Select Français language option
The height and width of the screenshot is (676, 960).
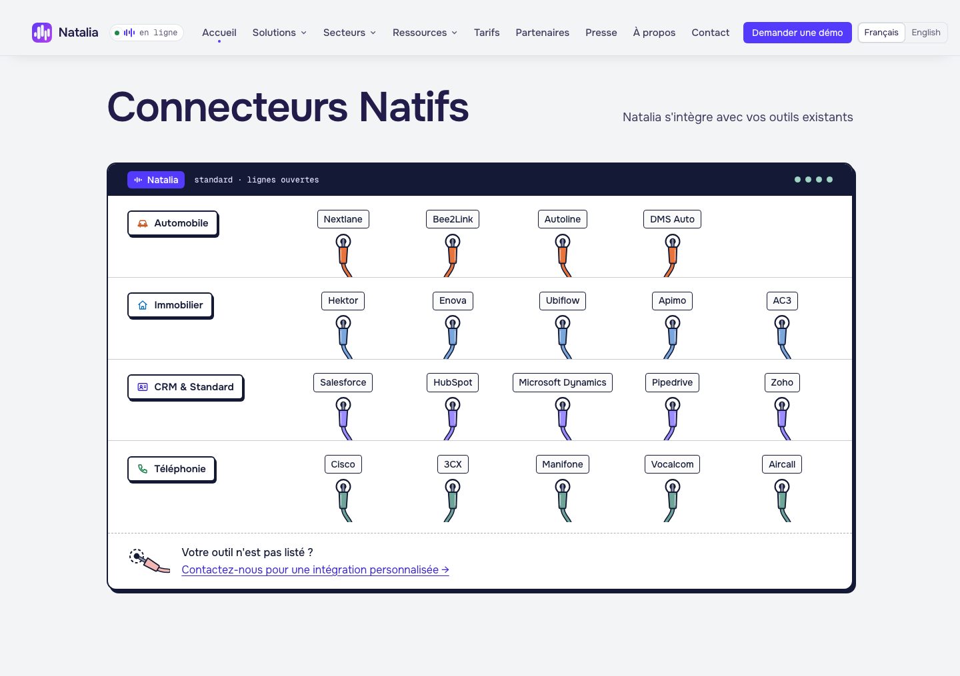881,33
